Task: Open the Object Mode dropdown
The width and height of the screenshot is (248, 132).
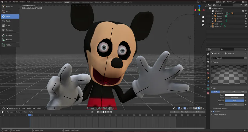Action: 13,108
